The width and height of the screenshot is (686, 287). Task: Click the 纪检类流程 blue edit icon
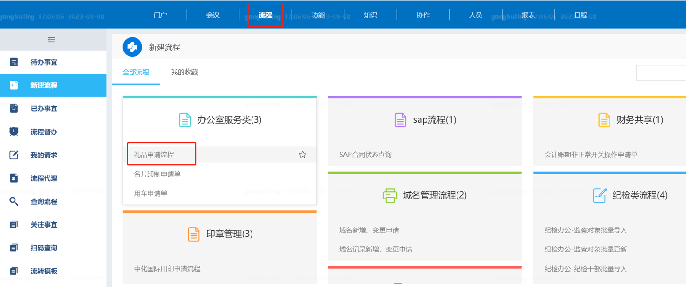tap(600, 195)
